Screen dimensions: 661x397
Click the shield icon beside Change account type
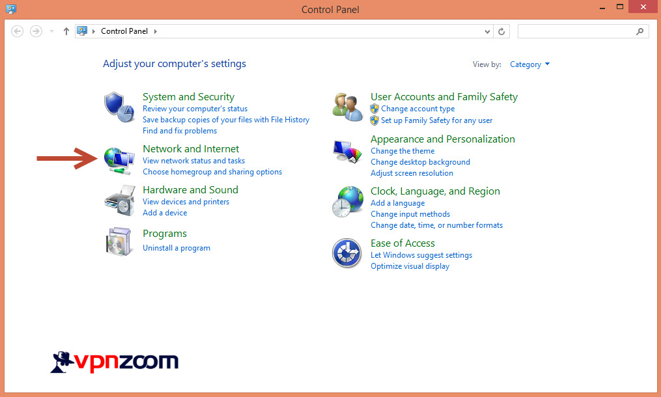tap(374, 109)
